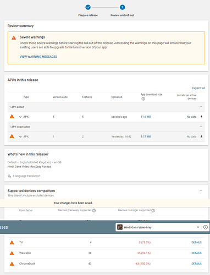
Task: Open 11.6 MB download size link
Action: pyautogui.click(x=146, y=117)
